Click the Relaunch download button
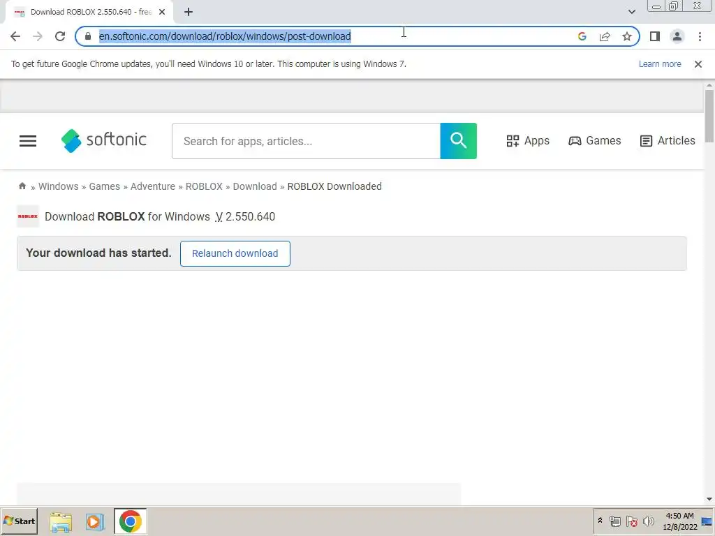The width and height of the screenshot is (715, 536). (235, 253)
